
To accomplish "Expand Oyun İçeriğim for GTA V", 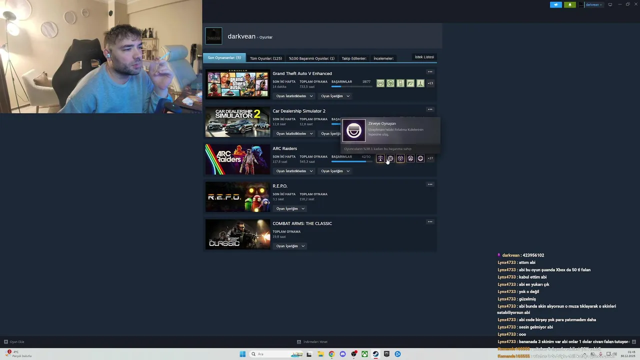I will (x=335, y=96).
